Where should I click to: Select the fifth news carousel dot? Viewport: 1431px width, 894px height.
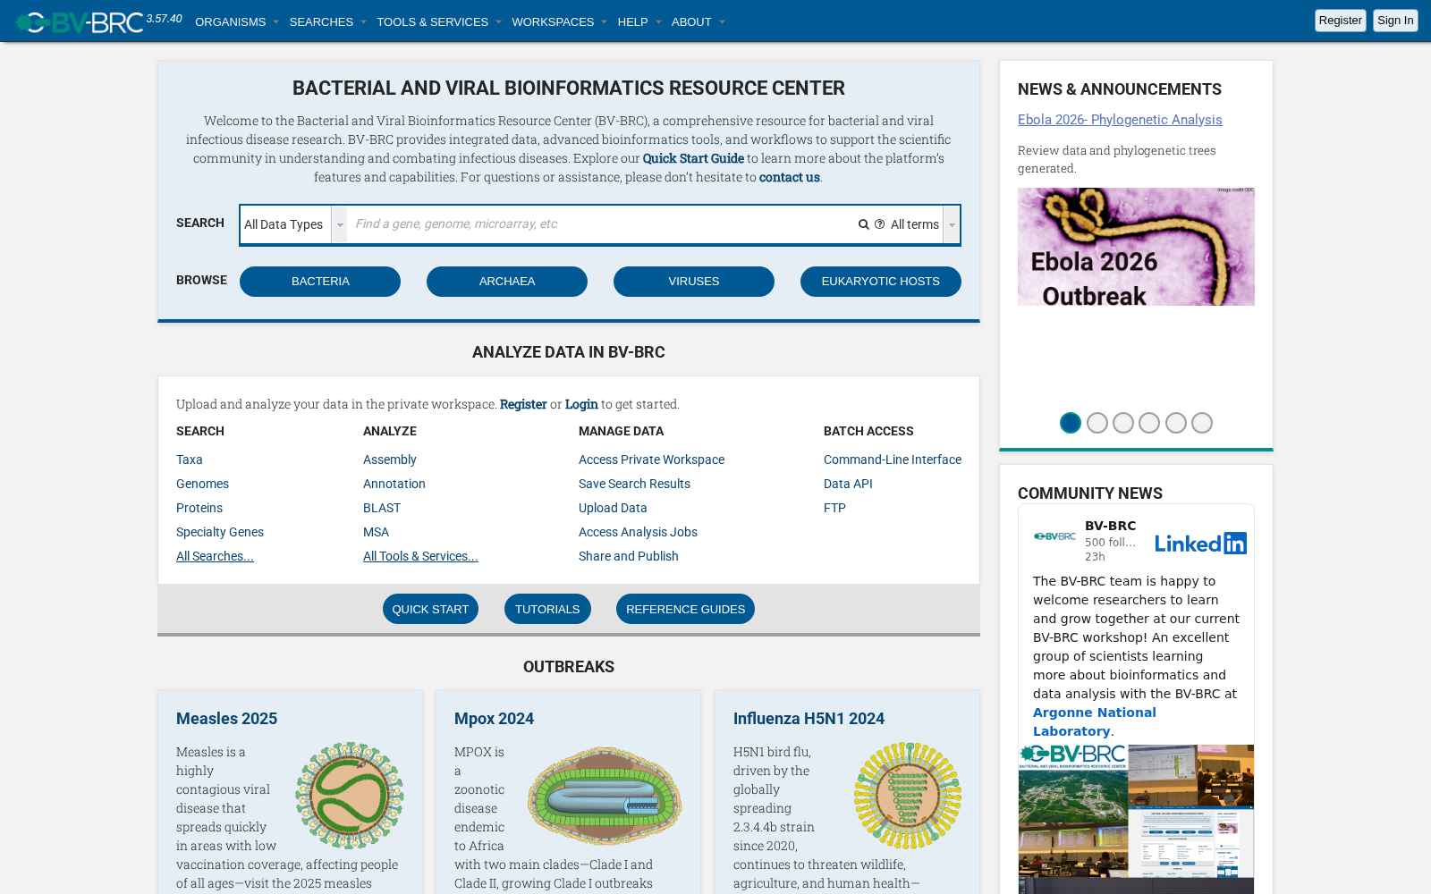[x=1176, y=423]
